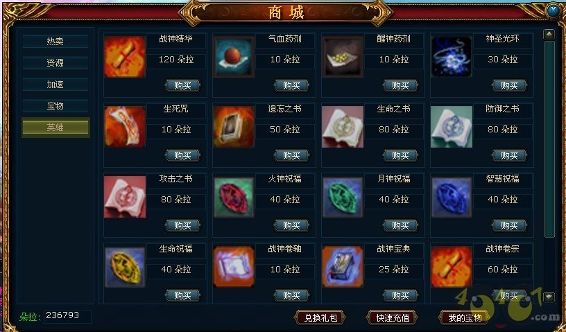Click the 生命祝福 yellow gem icon
This screenshot has height=332, width=566.
125,267
